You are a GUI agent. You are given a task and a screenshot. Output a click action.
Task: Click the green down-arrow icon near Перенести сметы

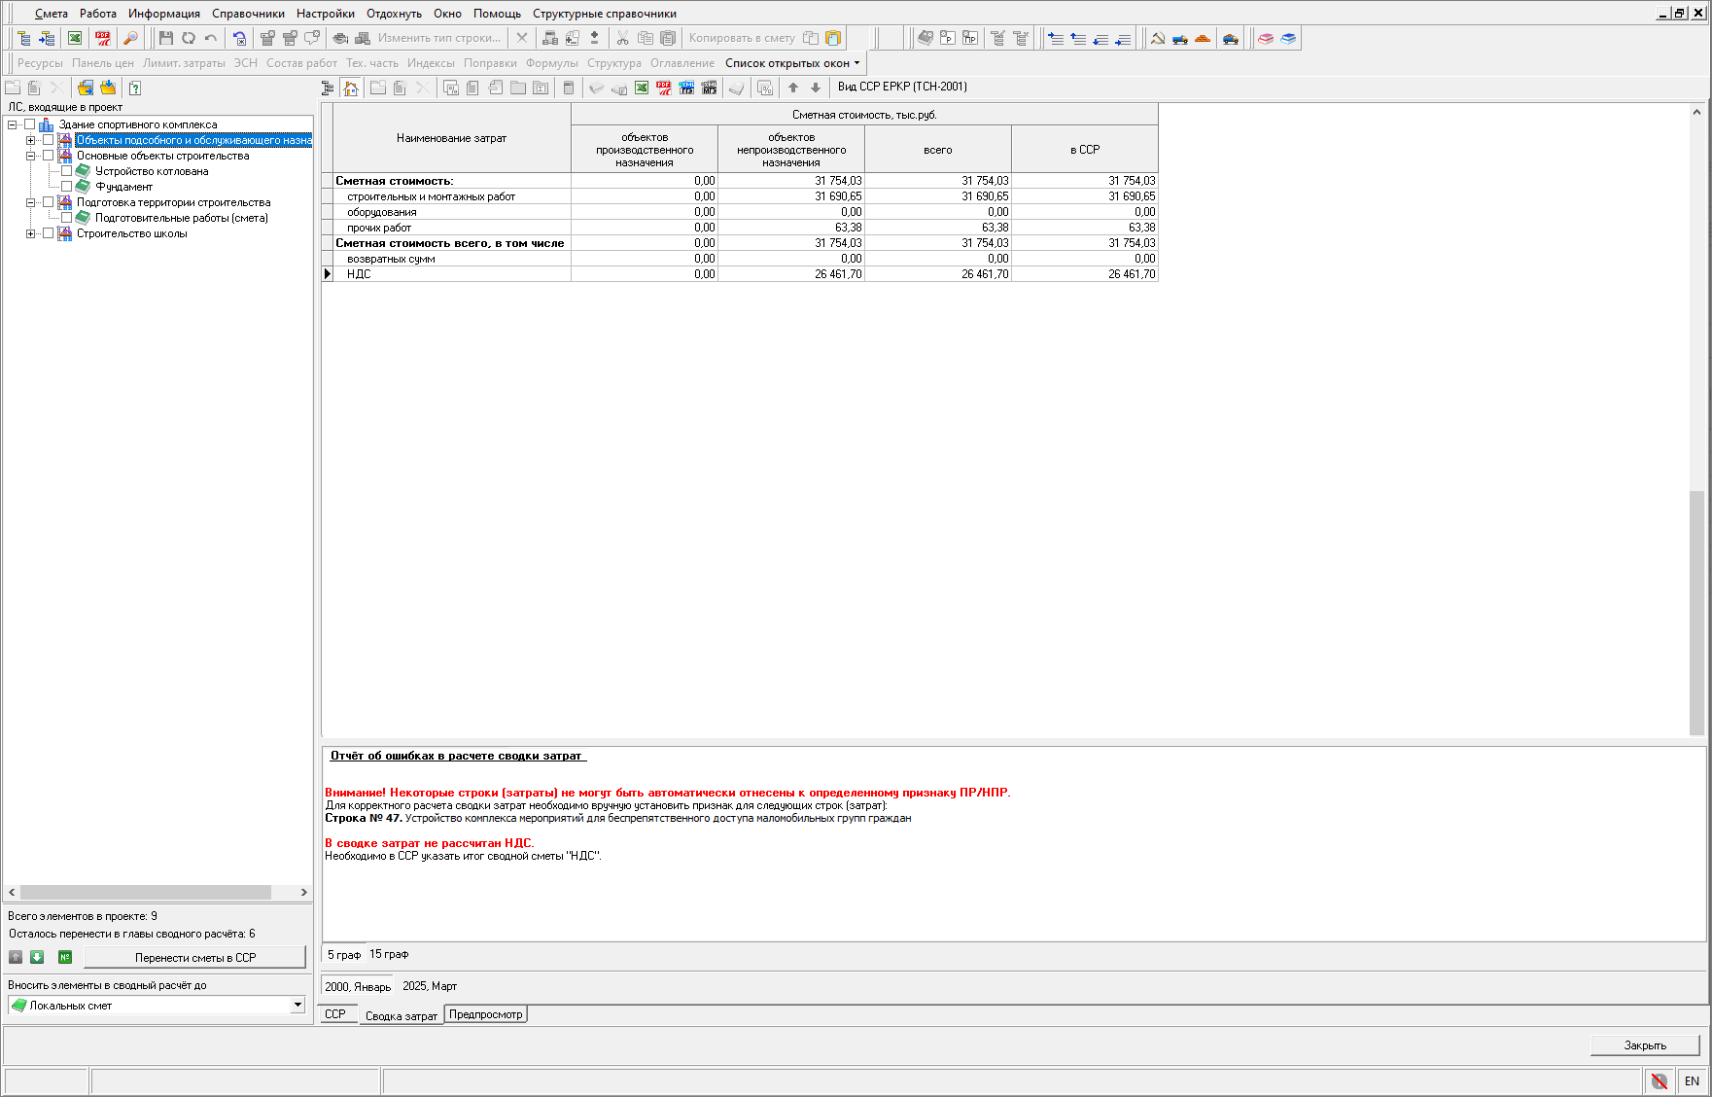37,957
